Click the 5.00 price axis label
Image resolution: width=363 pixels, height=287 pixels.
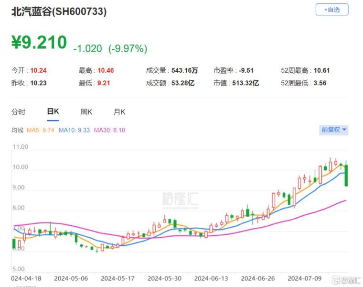point(19,269)
